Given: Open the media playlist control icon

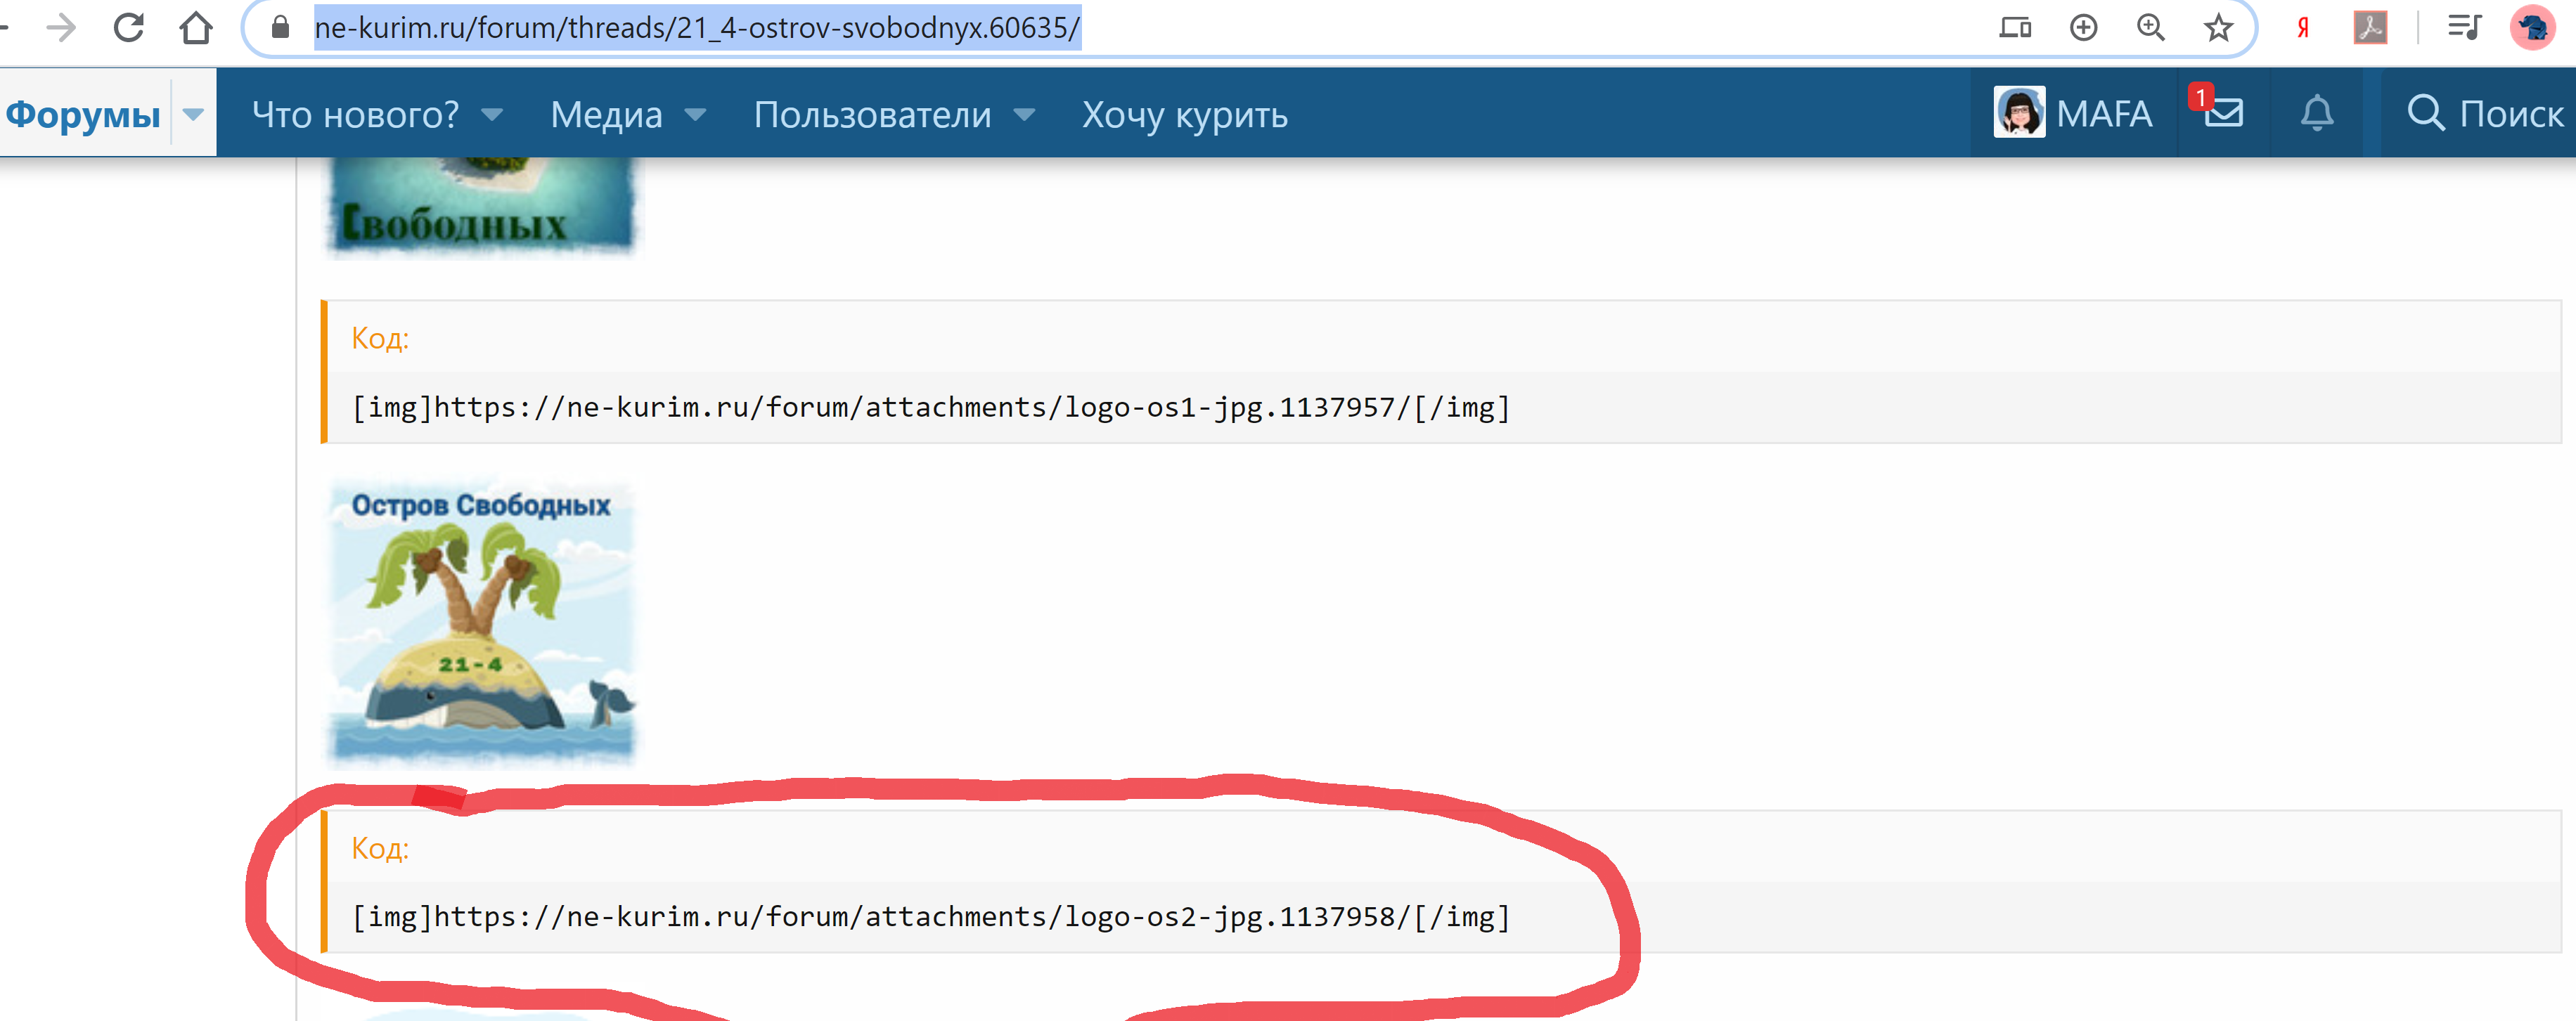Looking at the screenshot, I should [x=2464, y=27].
